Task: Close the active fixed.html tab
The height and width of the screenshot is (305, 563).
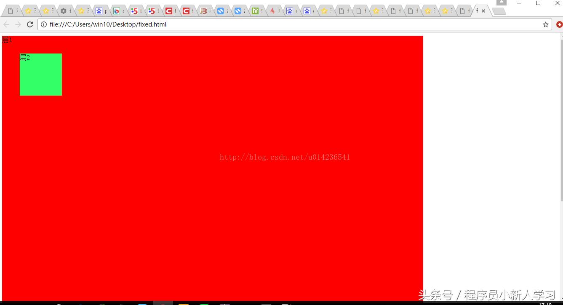Action: click(483, 11)
